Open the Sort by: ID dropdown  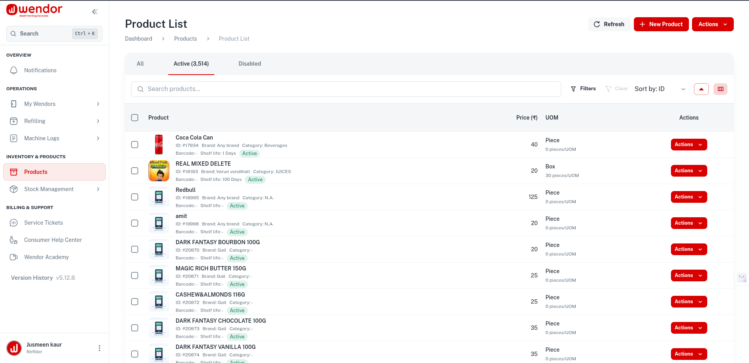point(660,89)
